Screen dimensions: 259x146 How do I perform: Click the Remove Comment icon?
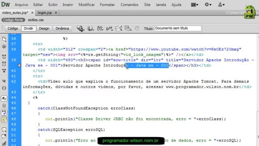point(4,136)
